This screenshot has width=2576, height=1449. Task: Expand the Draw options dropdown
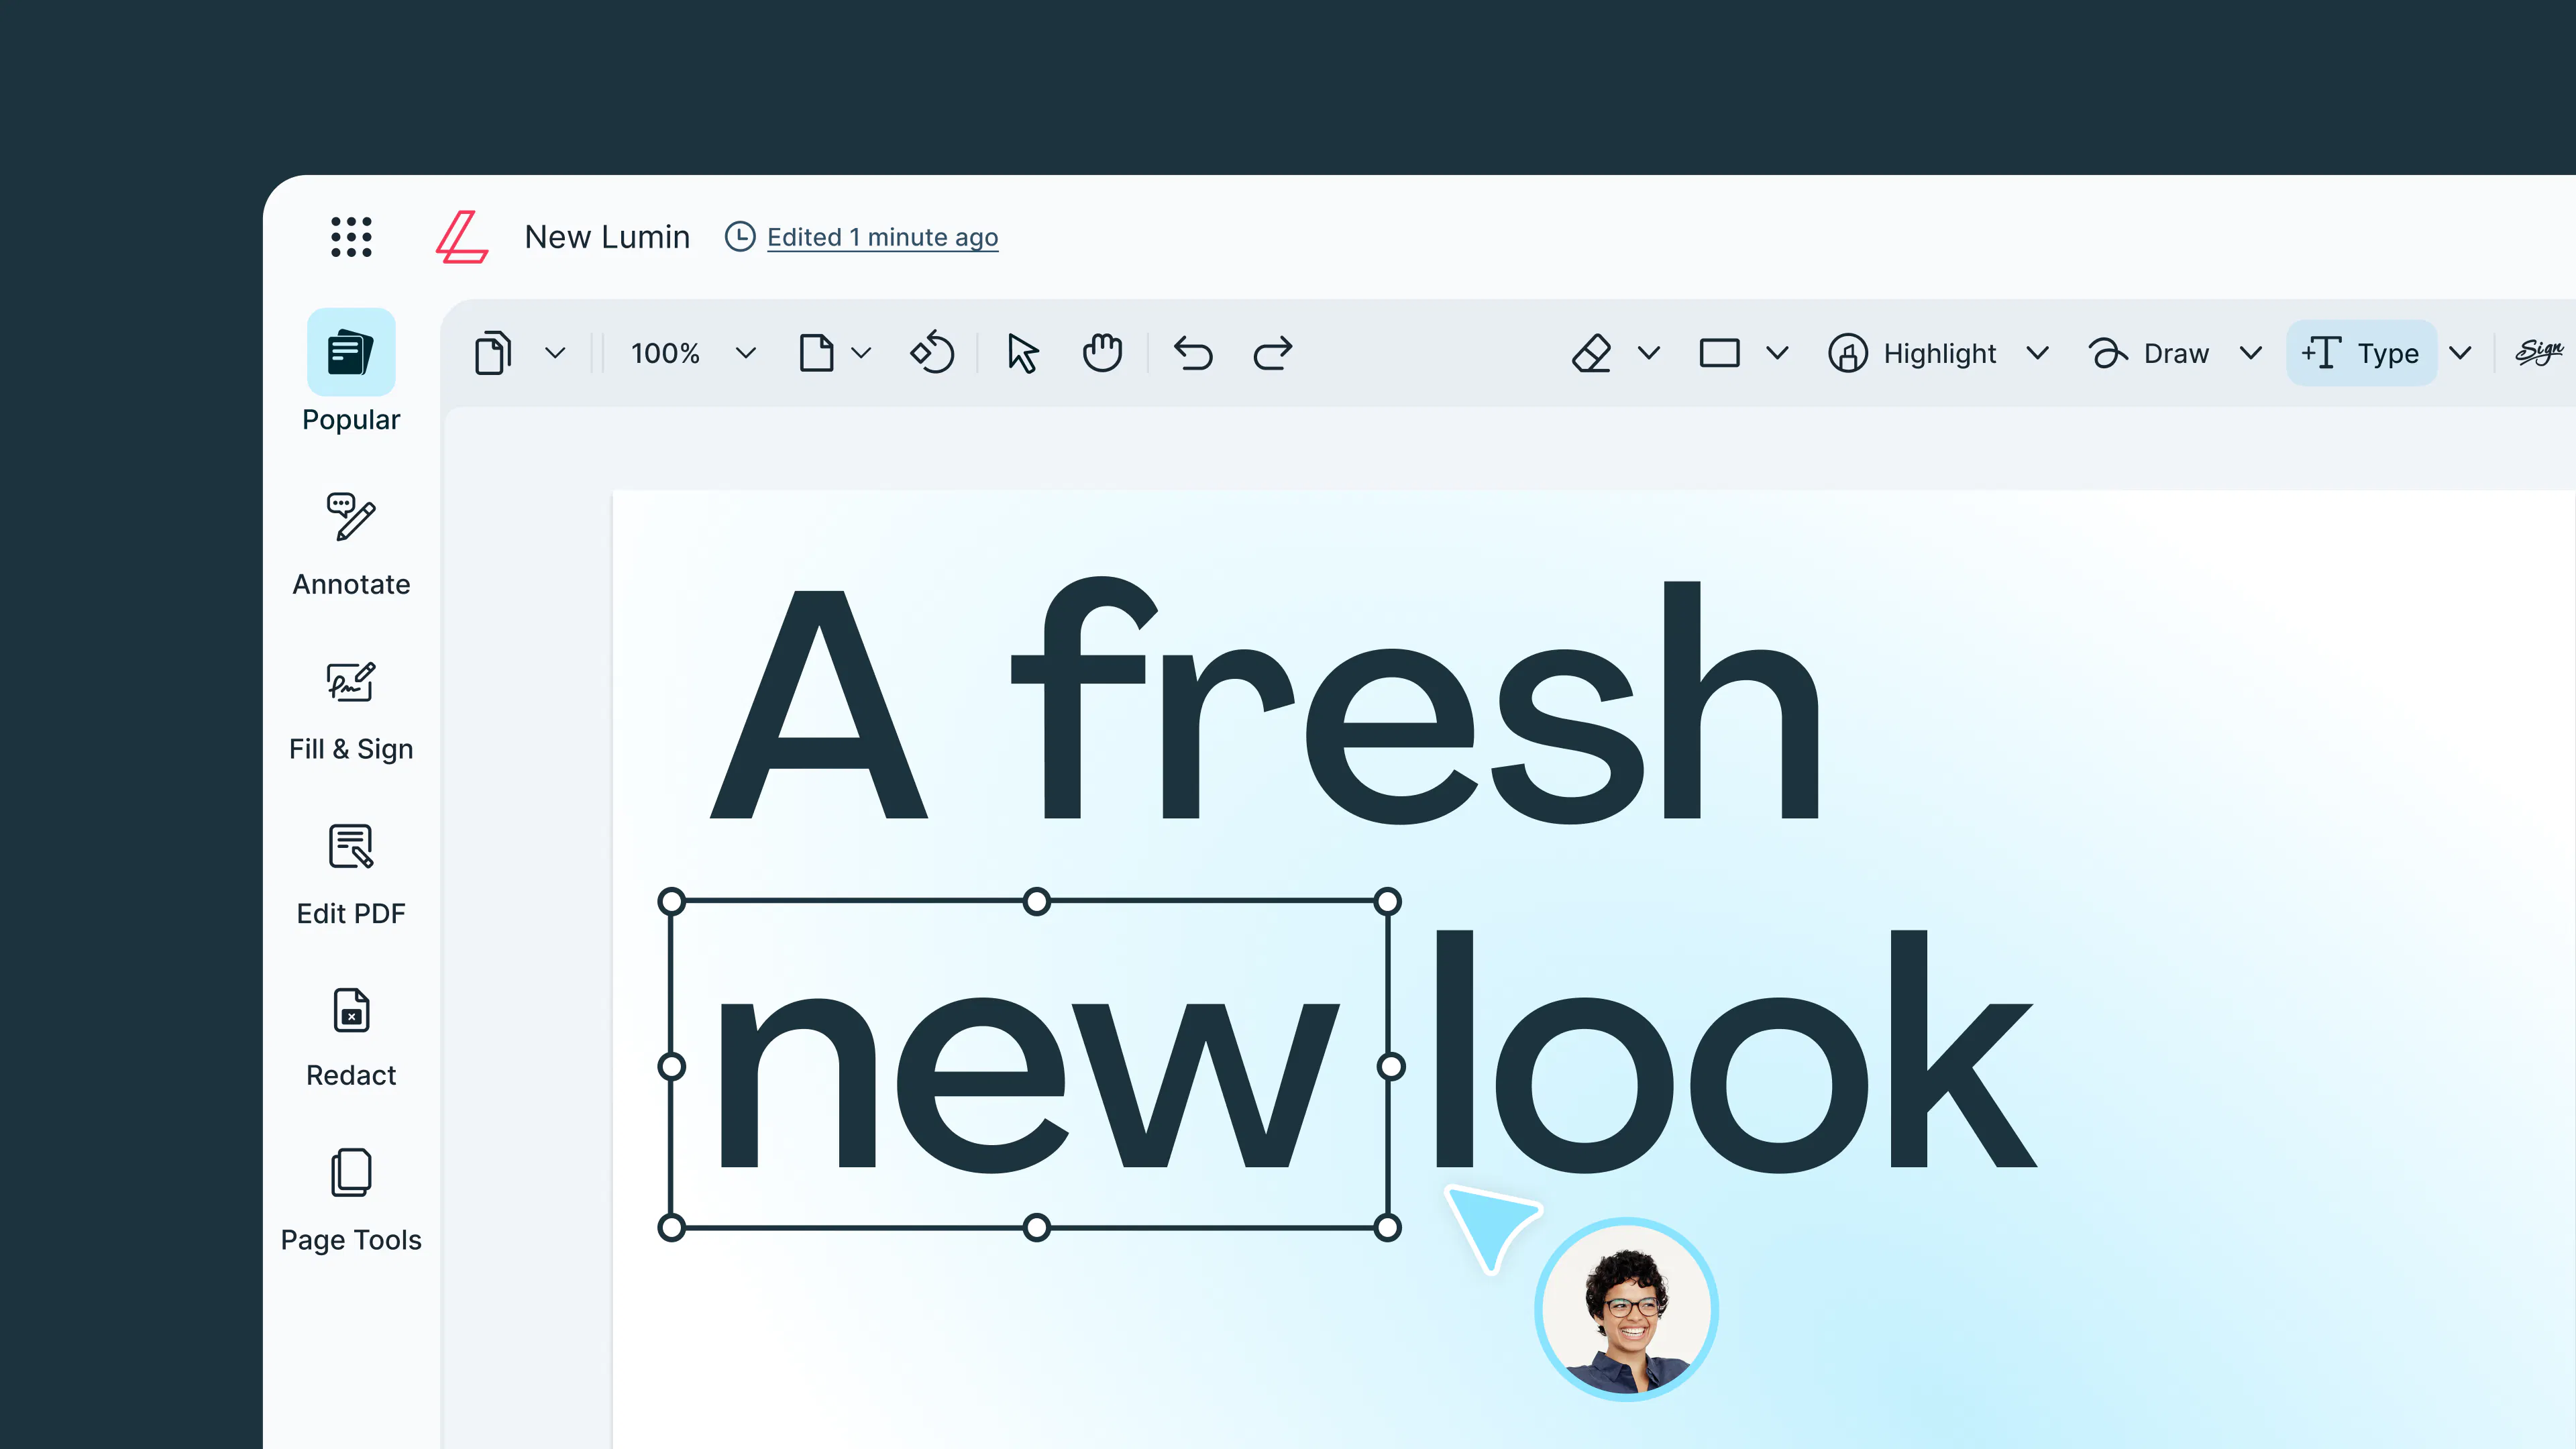click(2251, 353)
